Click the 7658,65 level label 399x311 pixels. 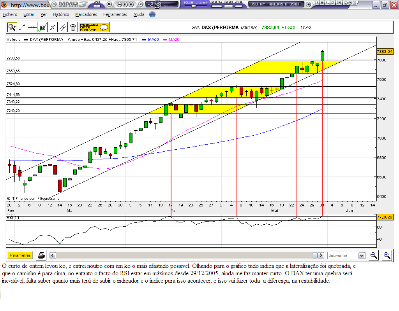13,71
